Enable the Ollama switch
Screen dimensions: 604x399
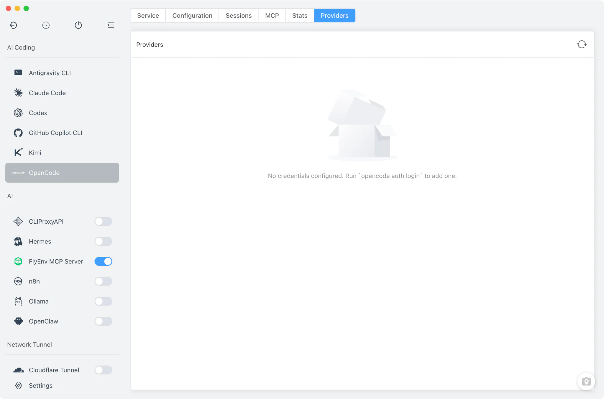(x=103, y=301)
